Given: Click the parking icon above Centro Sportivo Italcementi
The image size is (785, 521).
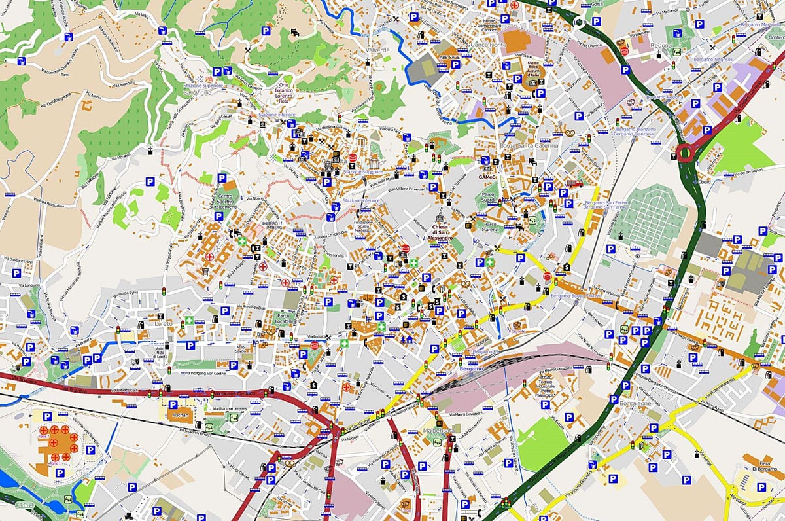Looking at the screenshot, I should pos(221,178).
